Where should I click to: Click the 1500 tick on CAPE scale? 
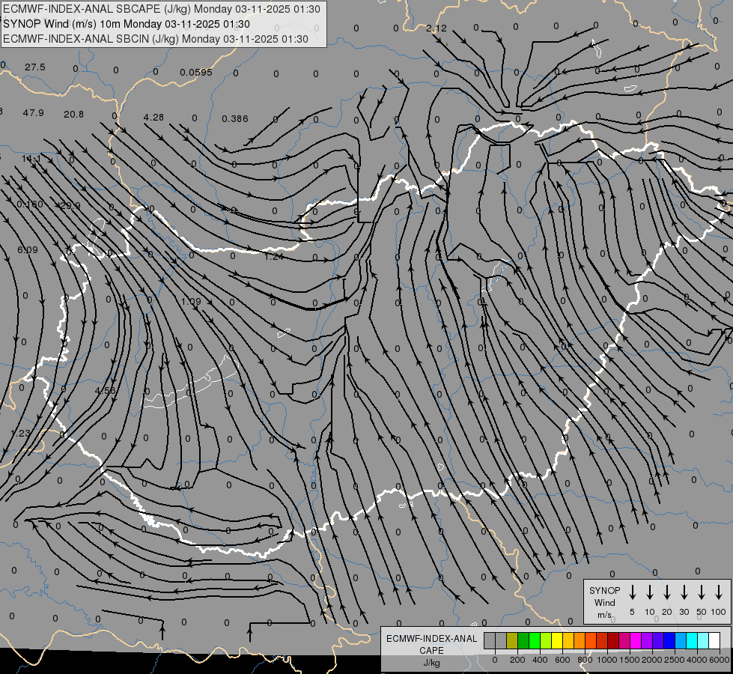click(x=629, y=660)
